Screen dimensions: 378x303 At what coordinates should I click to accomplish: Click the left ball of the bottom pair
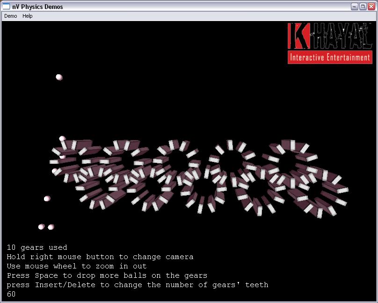point(41,227)
